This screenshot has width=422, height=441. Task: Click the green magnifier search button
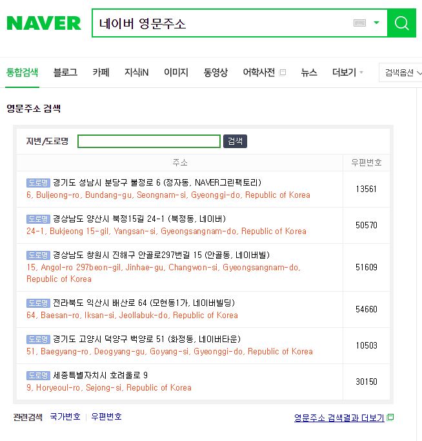pyautogui.click(x=401, y=23)
